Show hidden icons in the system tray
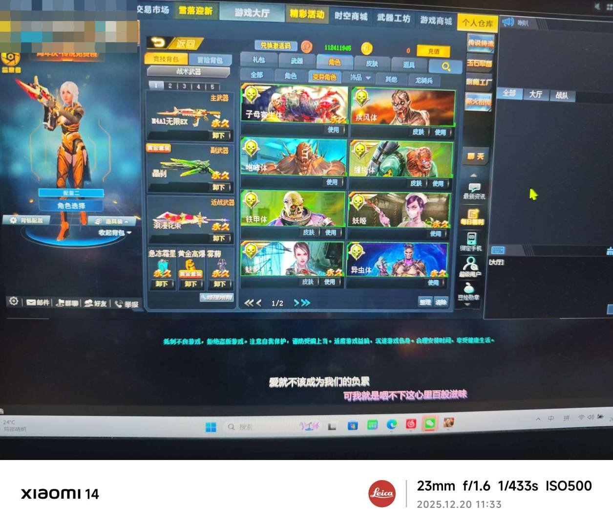 click(538, 419)
